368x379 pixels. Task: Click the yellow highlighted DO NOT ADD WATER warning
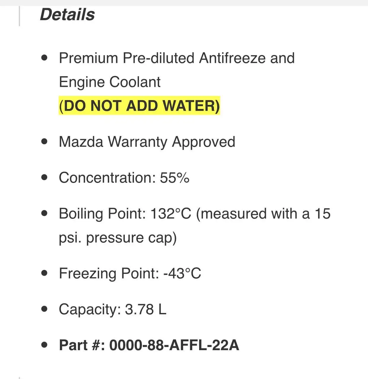point(139,106)
